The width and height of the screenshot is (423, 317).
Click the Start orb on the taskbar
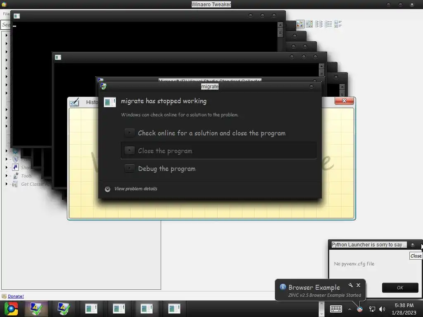(11, 309)
